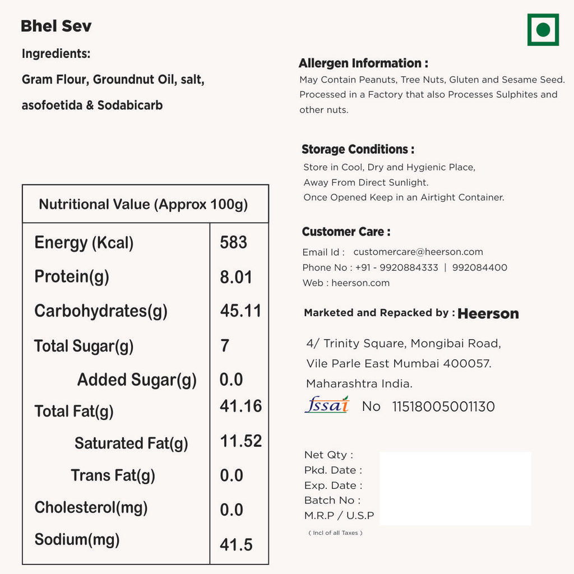Click the Carbohydrates value 45.11

click(240, 311)
